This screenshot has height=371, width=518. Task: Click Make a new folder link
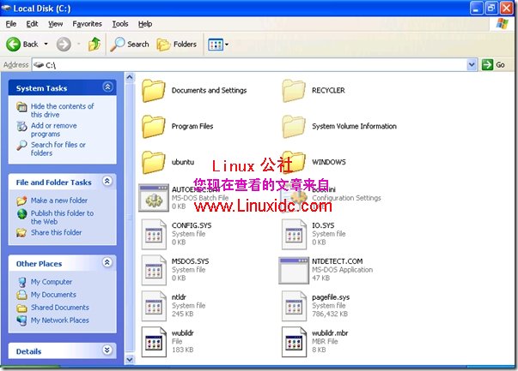click(59, 200)
